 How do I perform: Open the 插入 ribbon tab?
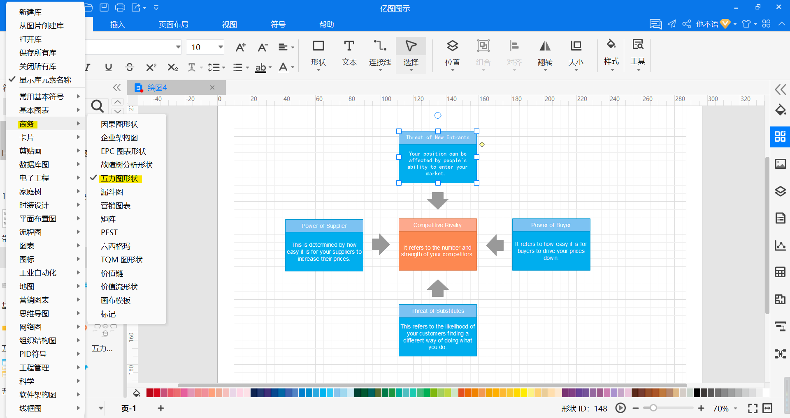(117, 25)
